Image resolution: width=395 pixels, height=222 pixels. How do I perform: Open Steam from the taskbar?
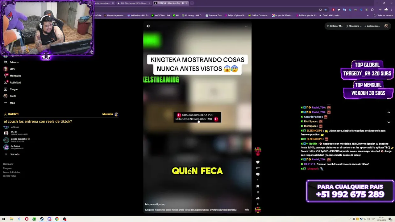42,219
